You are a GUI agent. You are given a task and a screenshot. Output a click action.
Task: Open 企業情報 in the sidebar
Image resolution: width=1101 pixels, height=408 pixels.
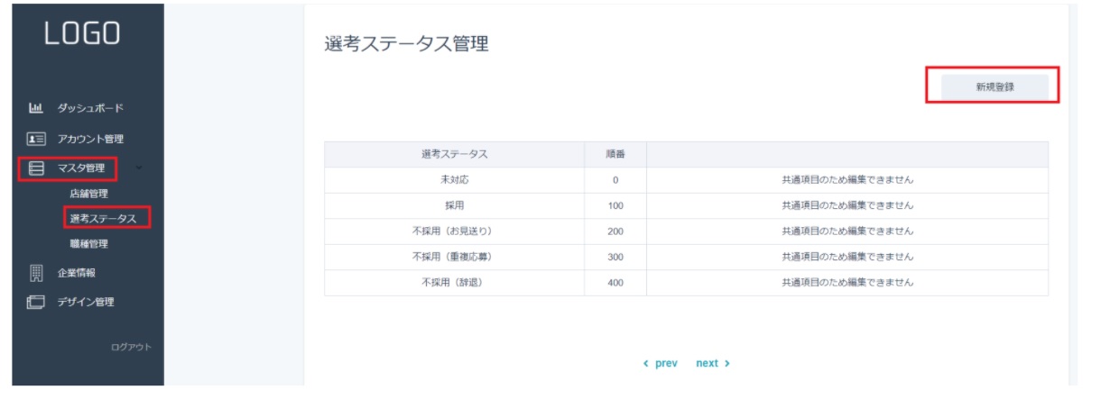[x=77, y=273]
